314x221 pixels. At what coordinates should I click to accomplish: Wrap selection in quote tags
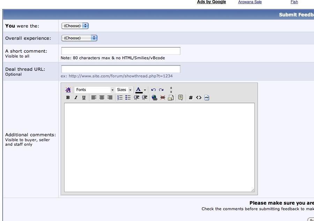point(180,98)
